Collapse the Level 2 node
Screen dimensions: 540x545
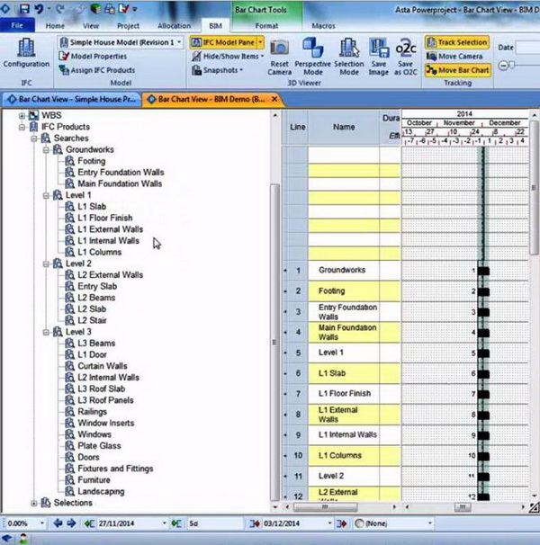tap(46, 264)
